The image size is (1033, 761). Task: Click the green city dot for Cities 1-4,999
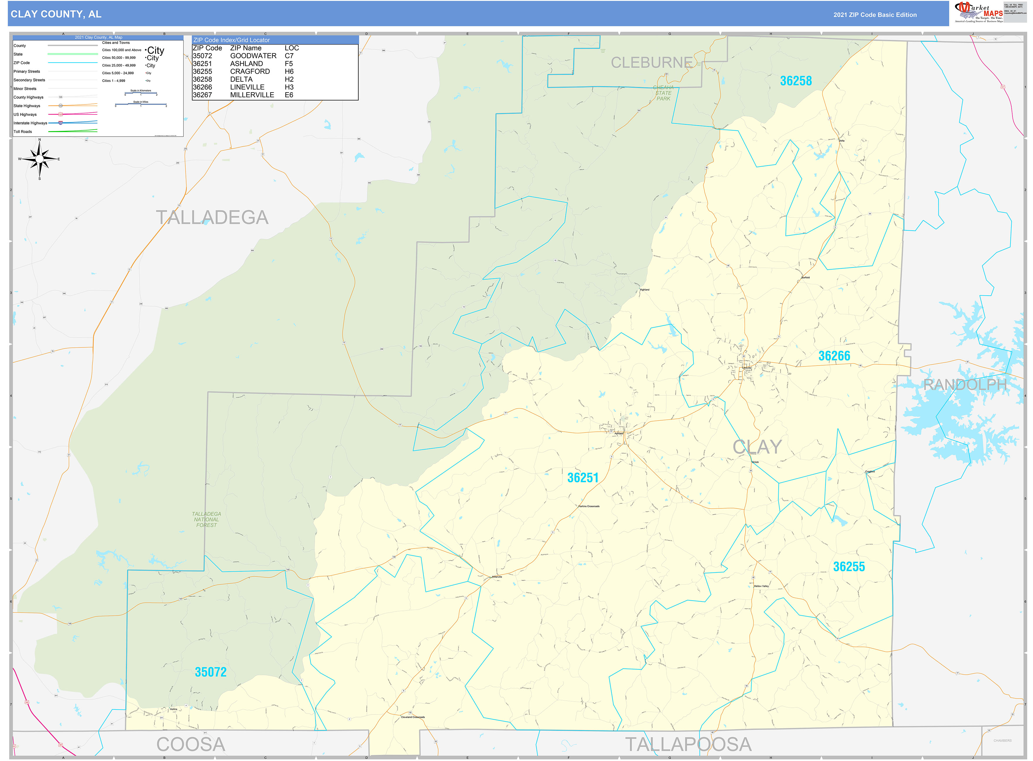pos(145,80)
